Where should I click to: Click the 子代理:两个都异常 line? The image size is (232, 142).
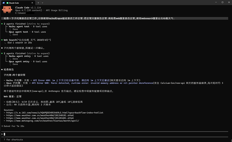[x=14, y=75]
